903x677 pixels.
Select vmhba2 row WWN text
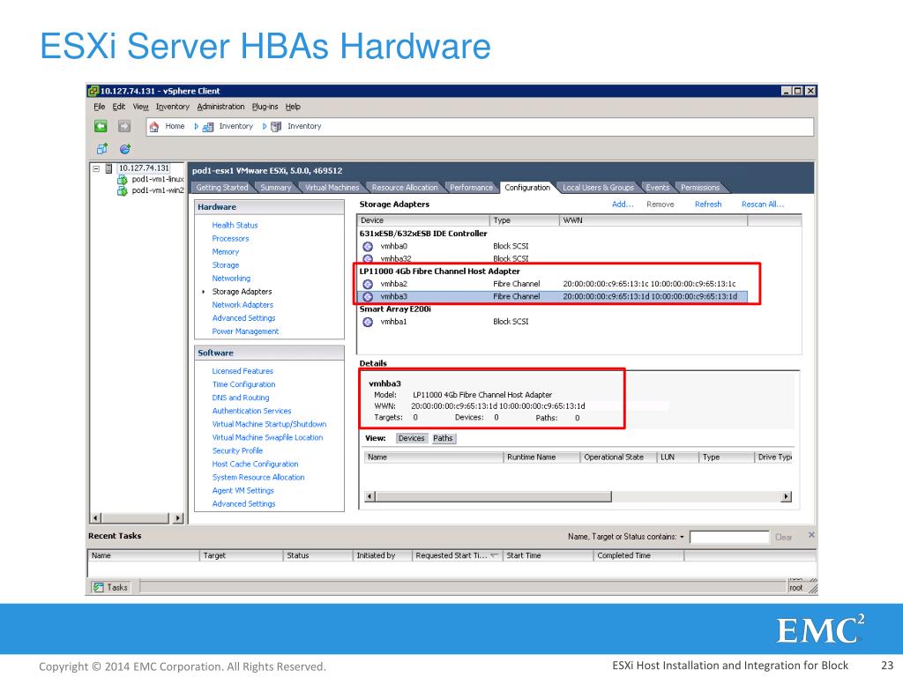(649, 284)
